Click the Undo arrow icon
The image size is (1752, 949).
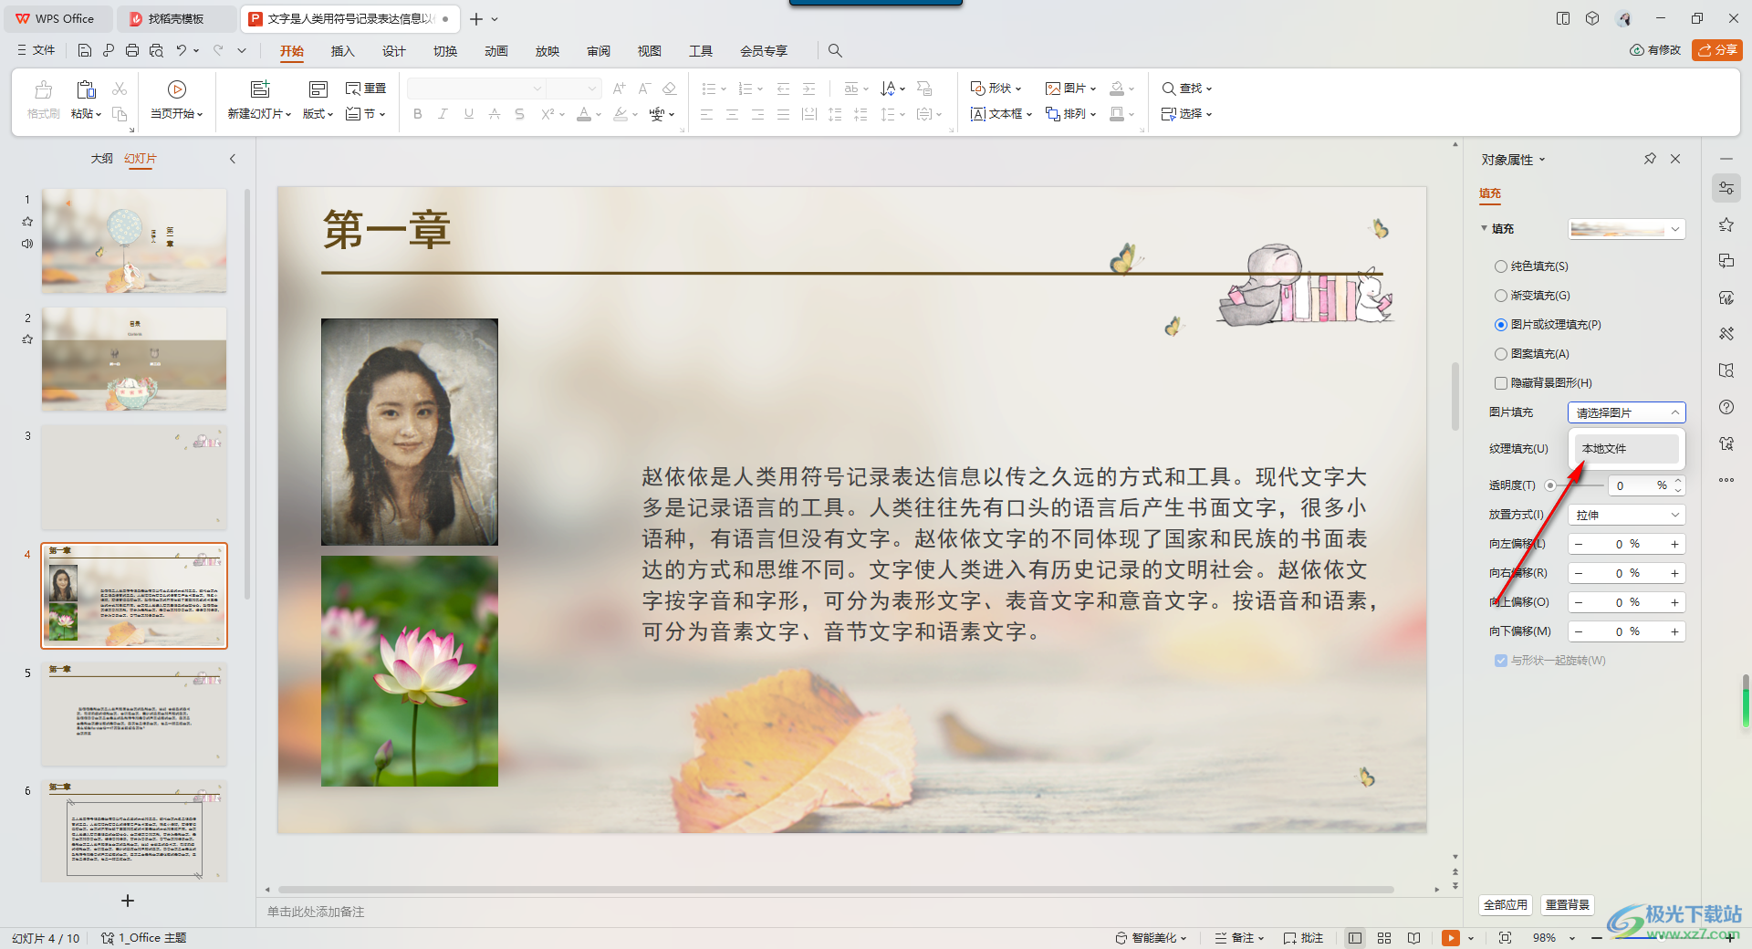(182, 51)
